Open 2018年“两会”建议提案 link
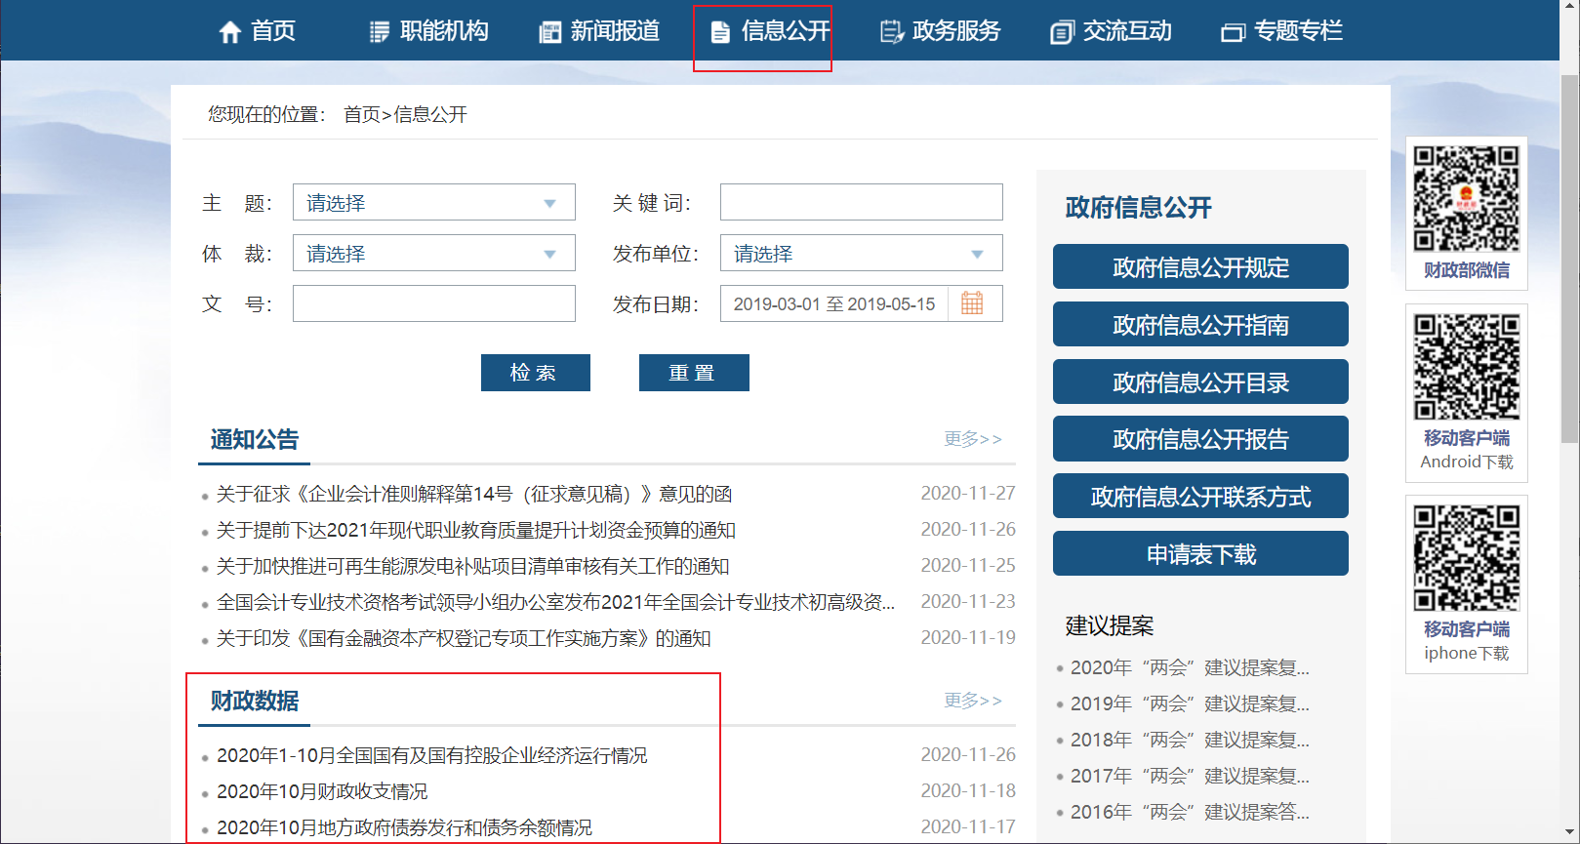The image size is (1580, 844). pos(1190,740)
